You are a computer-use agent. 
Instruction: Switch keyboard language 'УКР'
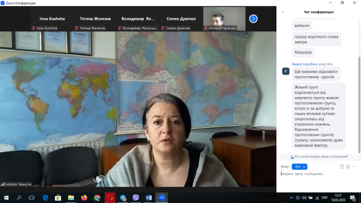324,198
